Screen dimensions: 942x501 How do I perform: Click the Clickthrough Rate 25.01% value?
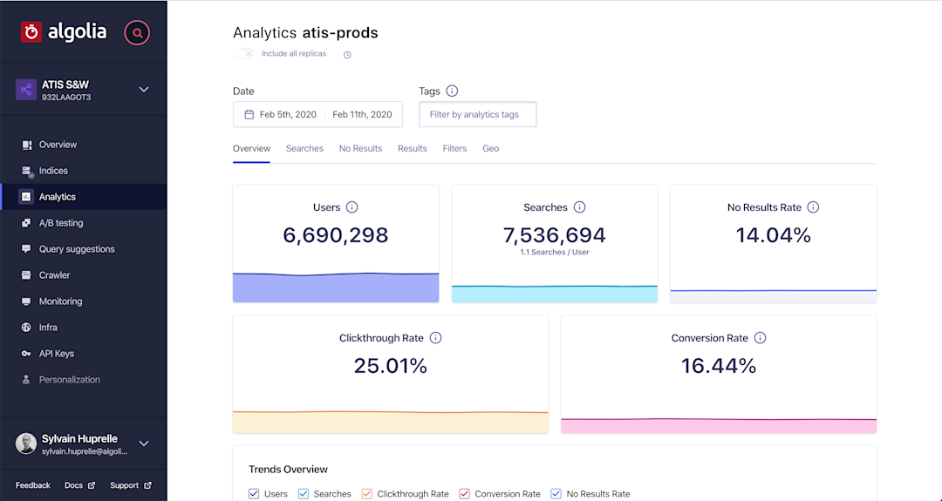click(391, 366)
